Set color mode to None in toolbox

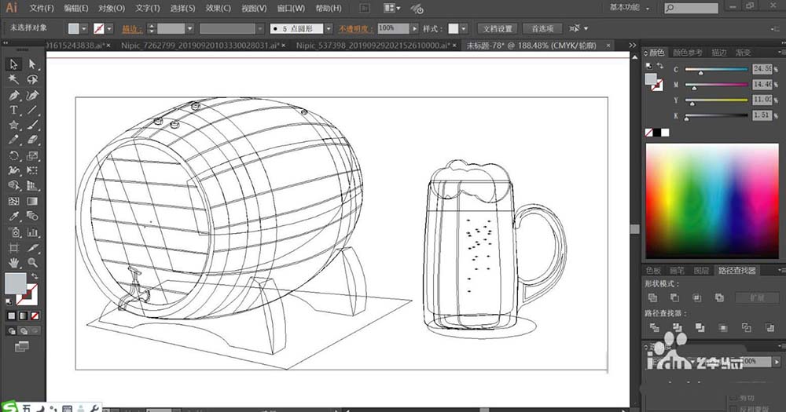coord(36,315)
